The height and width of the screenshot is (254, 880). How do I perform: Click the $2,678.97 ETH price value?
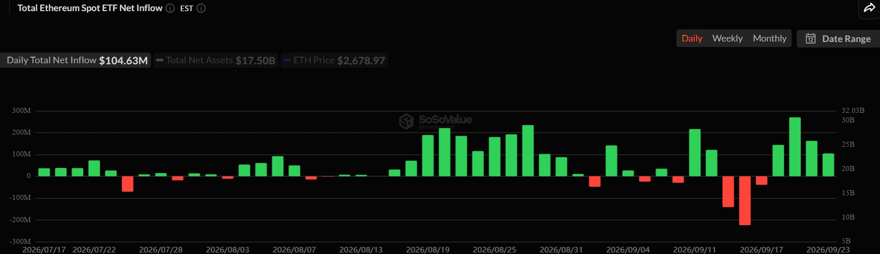[361, 61]
